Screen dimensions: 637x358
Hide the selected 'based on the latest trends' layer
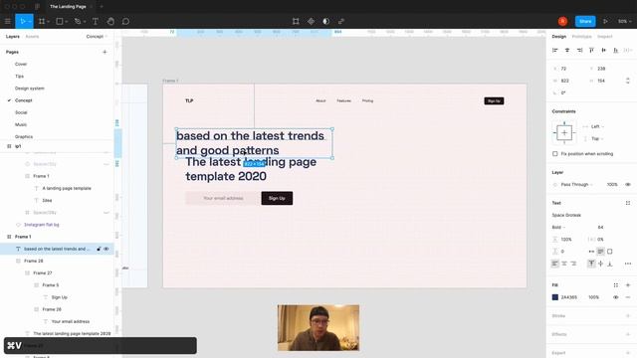[106, 249]
